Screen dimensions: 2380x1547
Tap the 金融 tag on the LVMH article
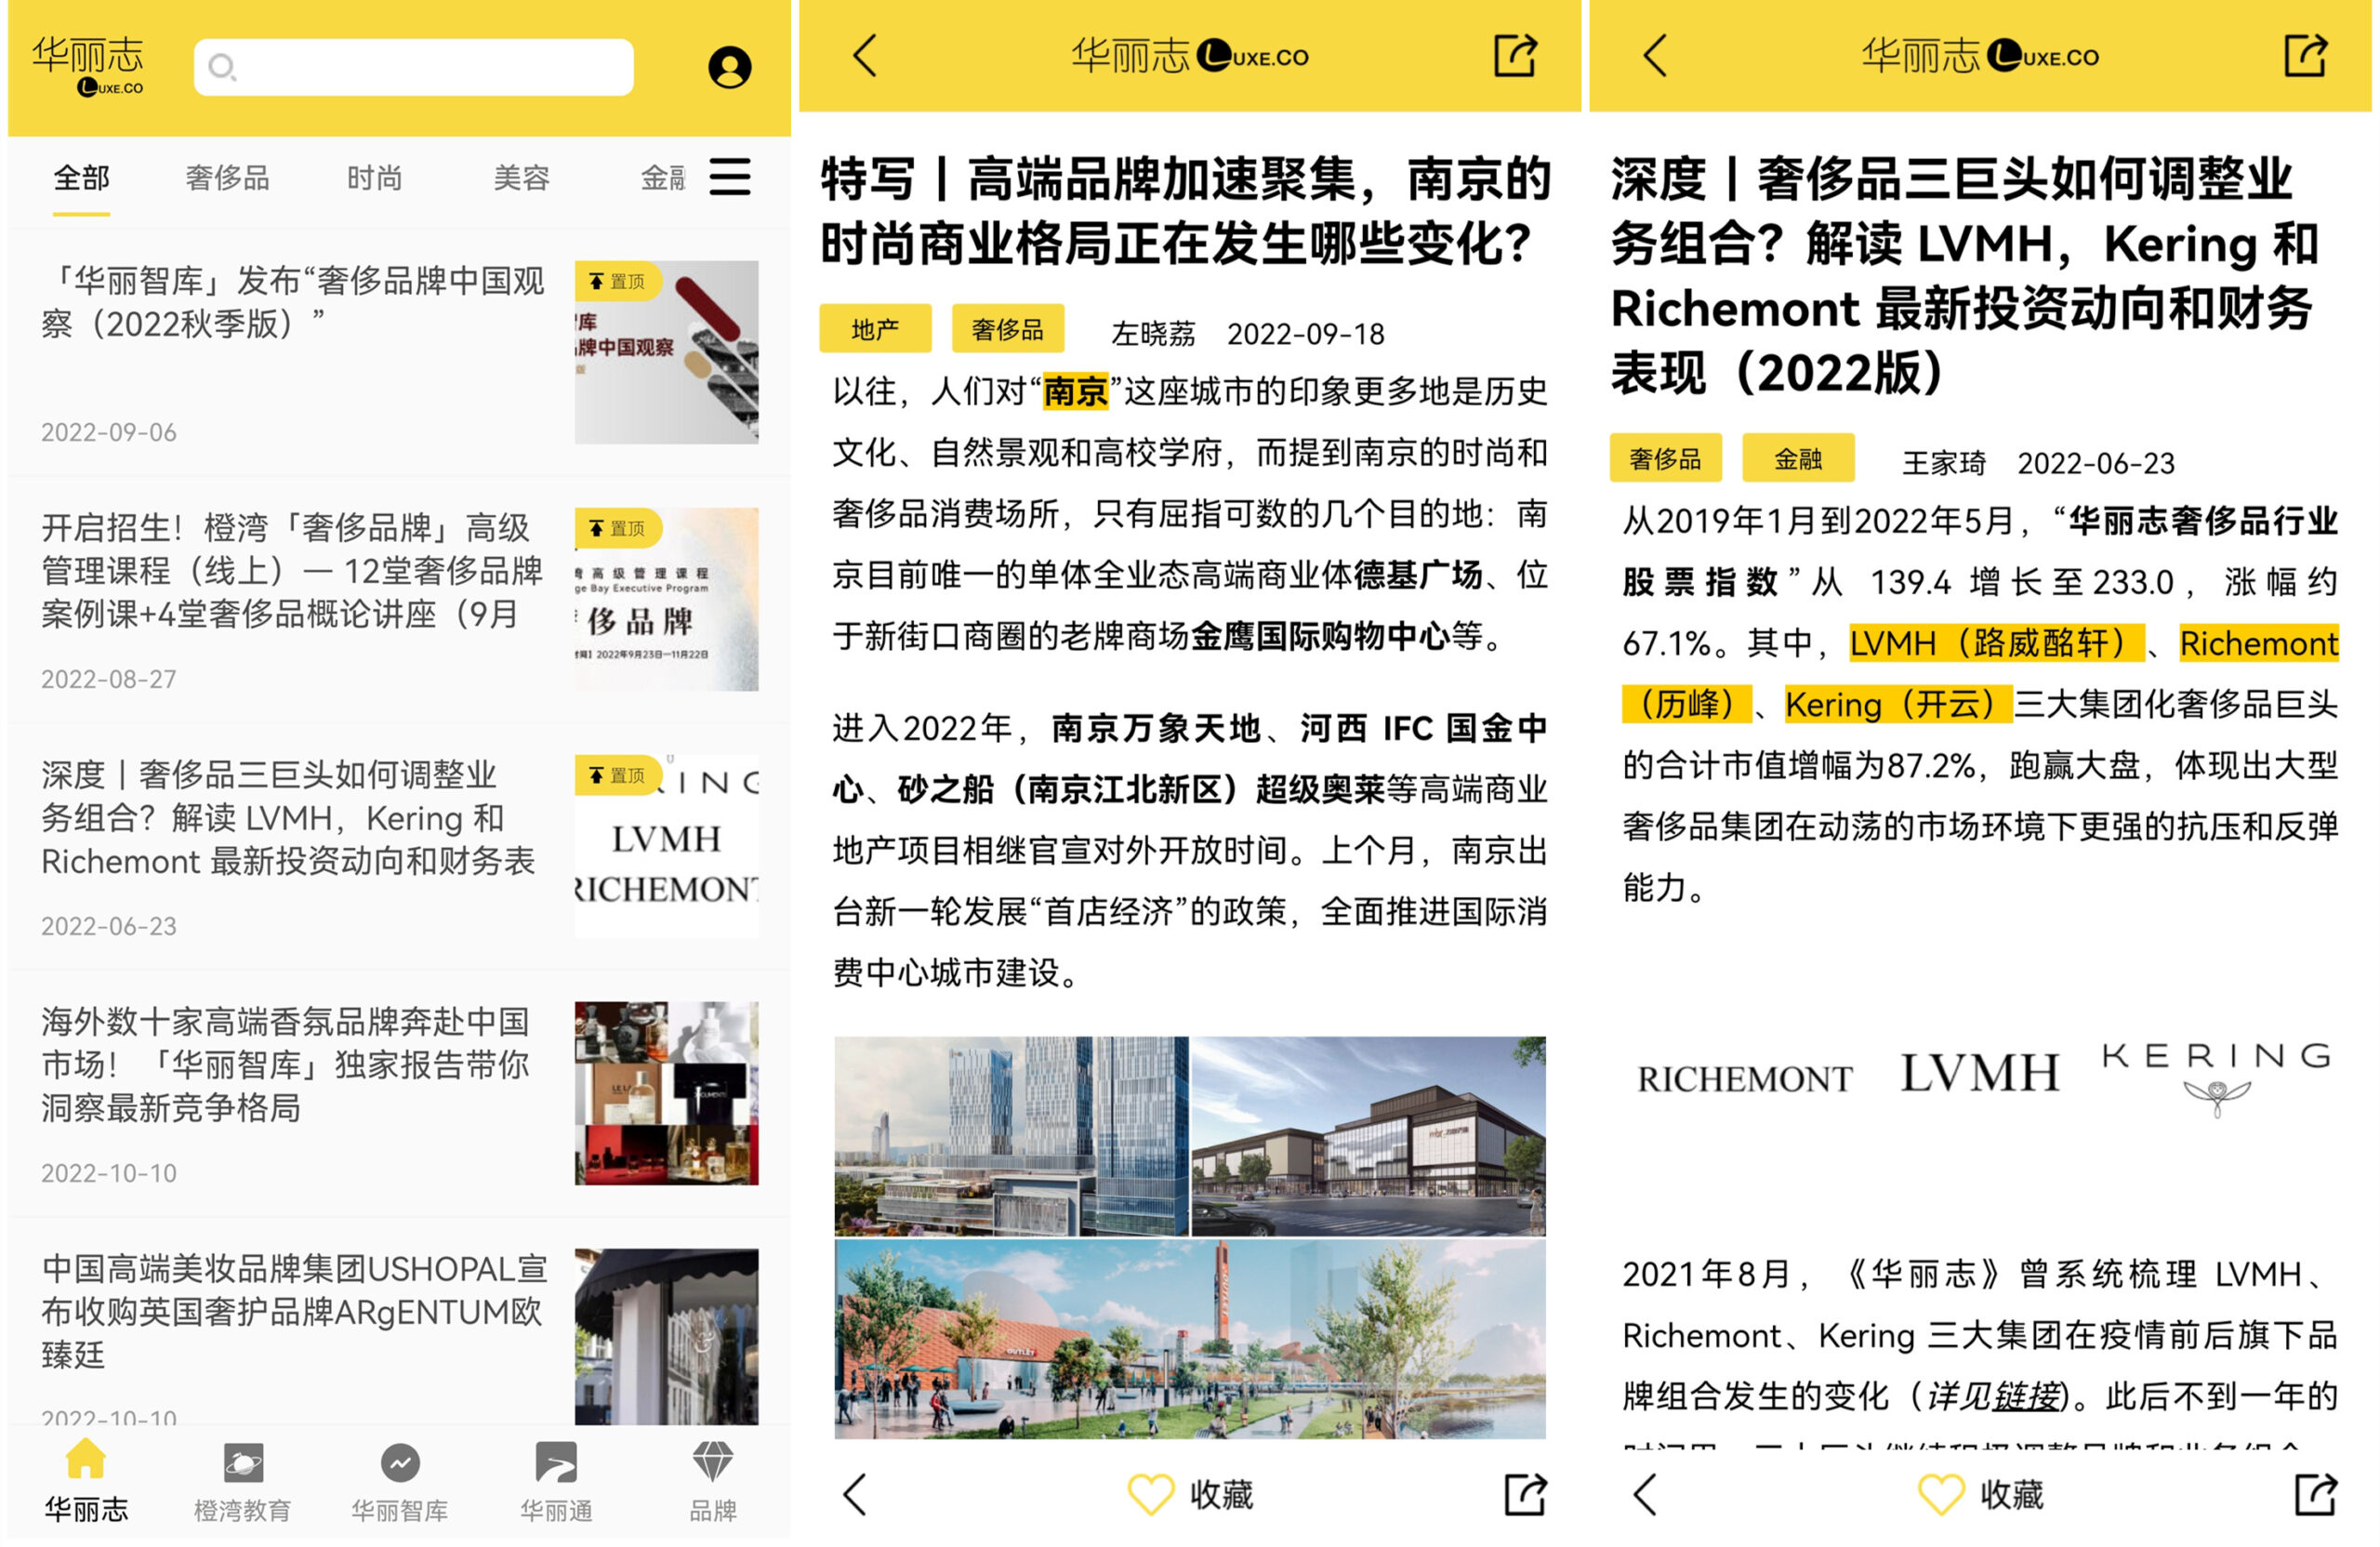point(1797,459)
